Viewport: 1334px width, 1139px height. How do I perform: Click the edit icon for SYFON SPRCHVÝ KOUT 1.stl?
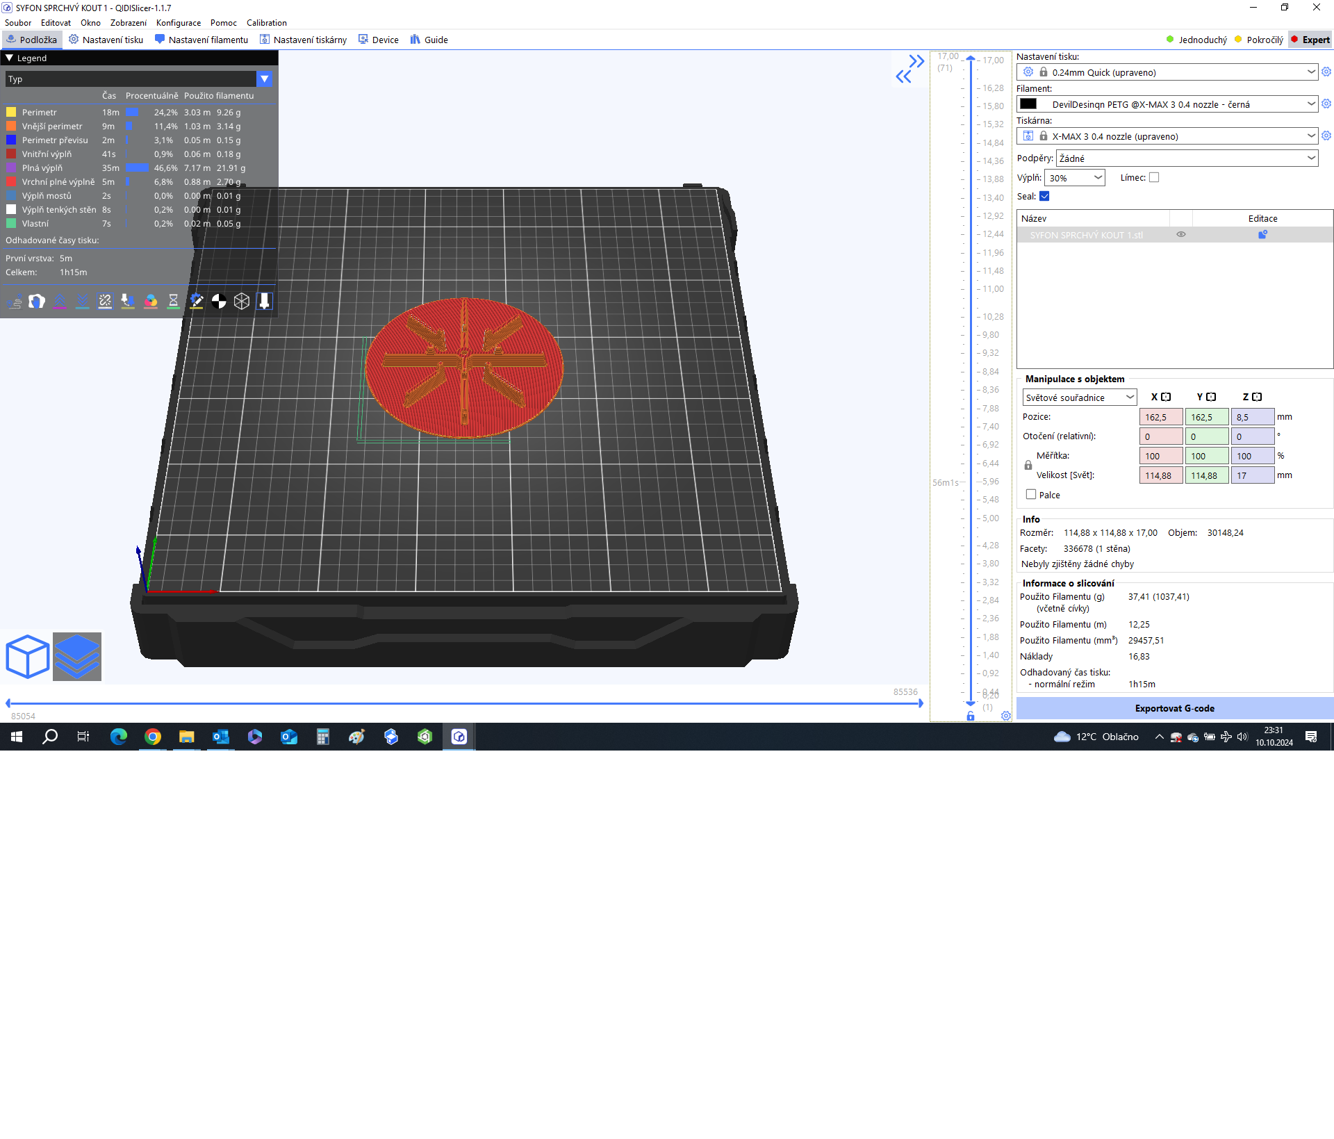click(1262, 235)
